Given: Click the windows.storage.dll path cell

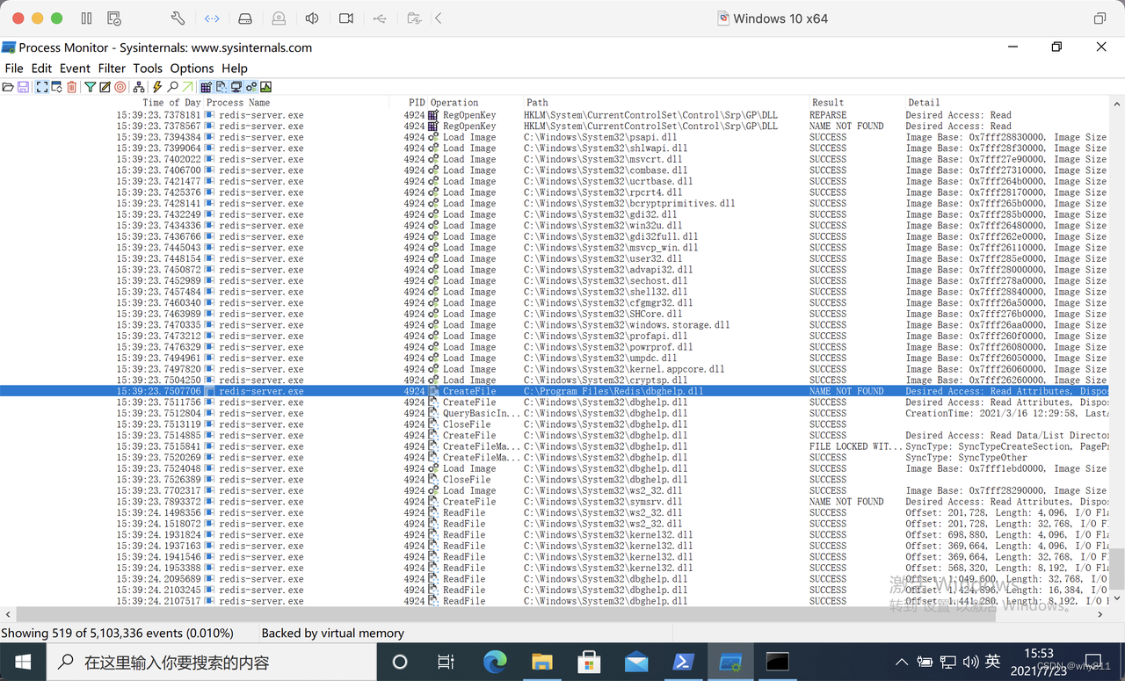Looking at the screenshot, I should click(x=627, y=325).
